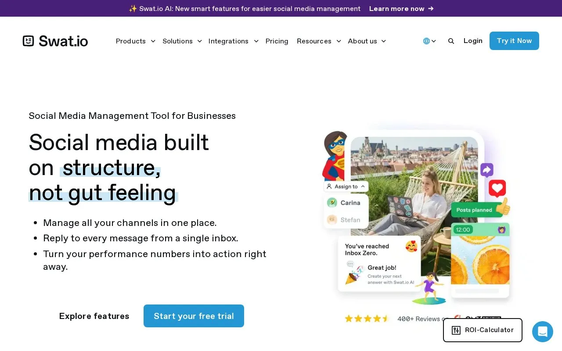This screenshot has height=351, width=562.
Task: Click the orange slices post thumbnail
Action: [x=480, y=259]
